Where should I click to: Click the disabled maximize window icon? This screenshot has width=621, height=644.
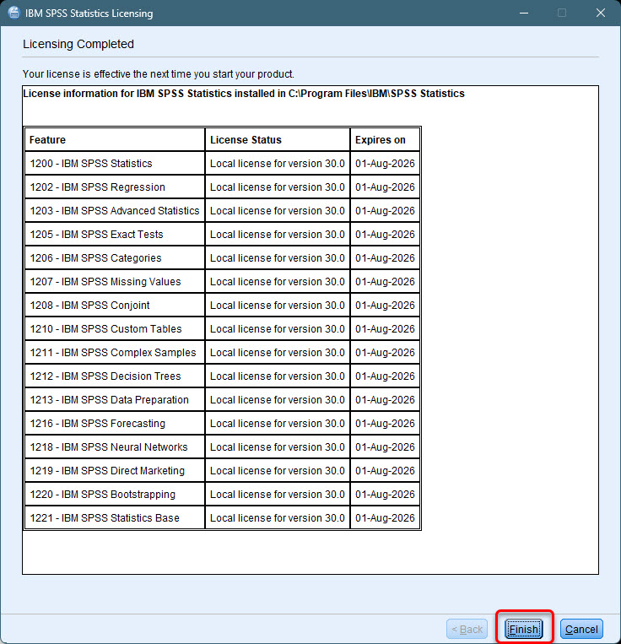pyautogui.click(x=562, y=14)
